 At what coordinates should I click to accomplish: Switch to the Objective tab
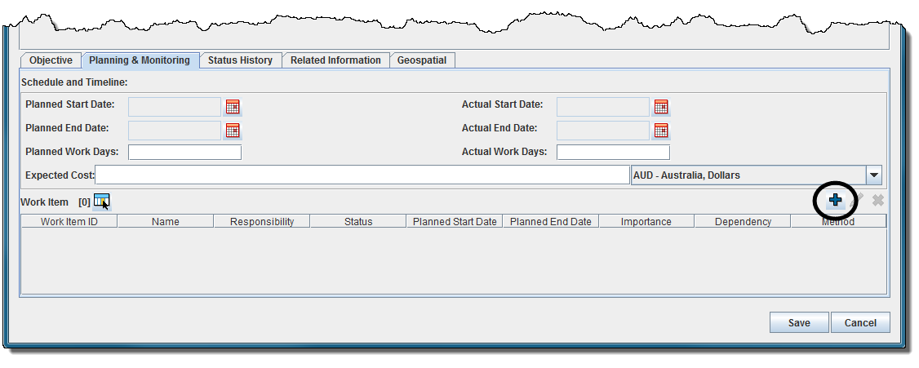pyautogui.click(x=51, y=60)
